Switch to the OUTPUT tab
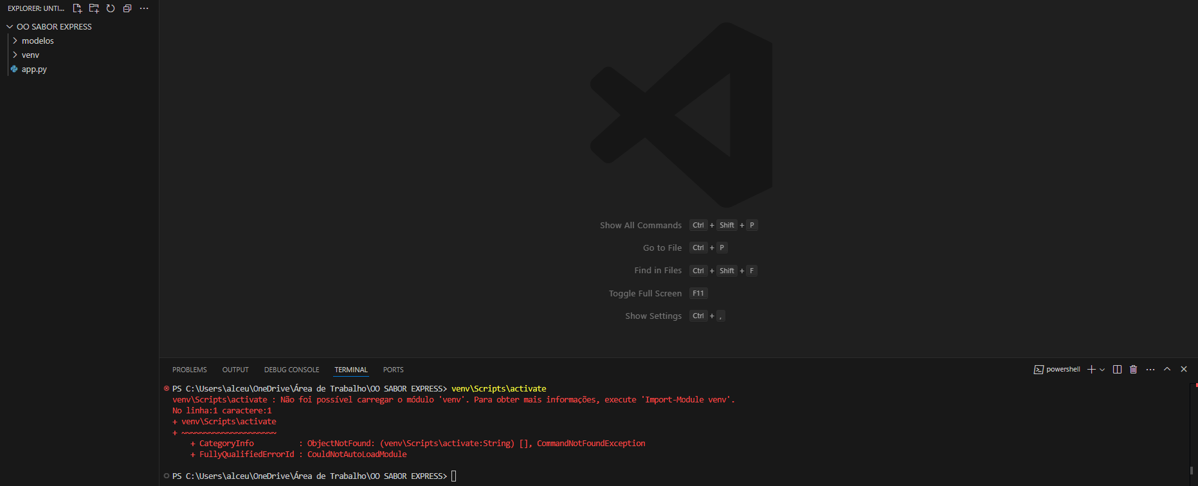This screenshot has width=1198, height=486. [235, 370]
